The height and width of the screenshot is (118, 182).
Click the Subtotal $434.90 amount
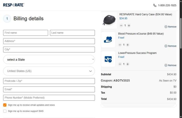(x=172, y=74)
